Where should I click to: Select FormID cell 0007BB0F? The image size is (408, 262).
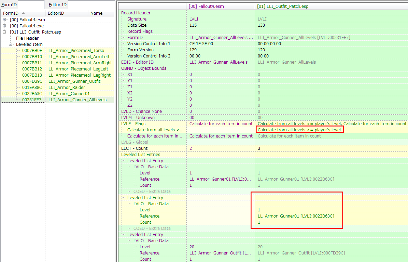coord(32,51)
